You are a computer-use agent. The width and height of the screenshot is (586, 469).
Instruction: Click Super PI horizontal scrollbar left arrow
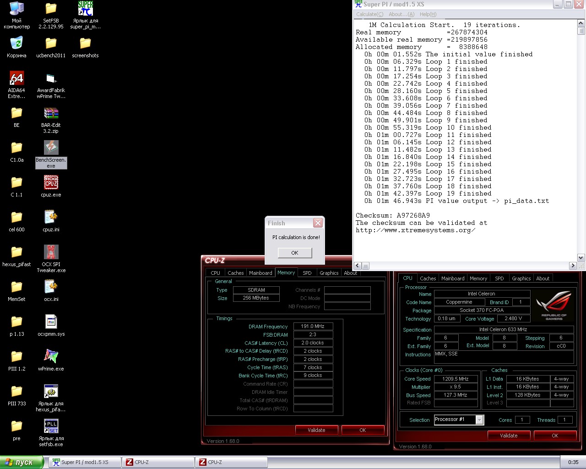[358, 266]
